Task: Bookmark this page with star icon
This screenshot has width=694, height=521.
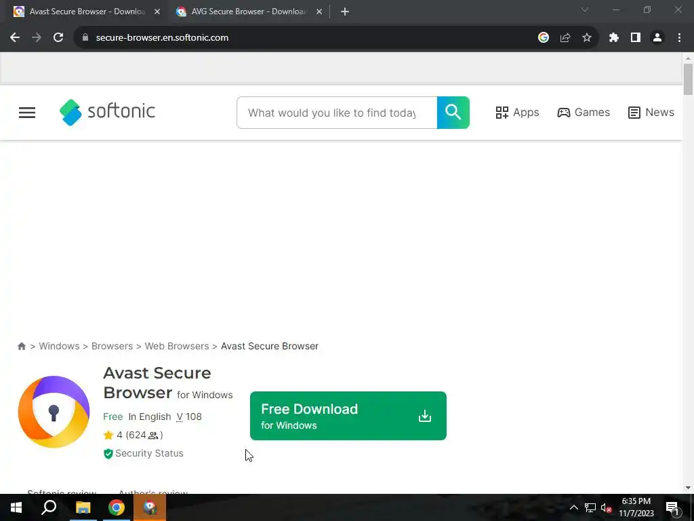Action: pos(587,38)
